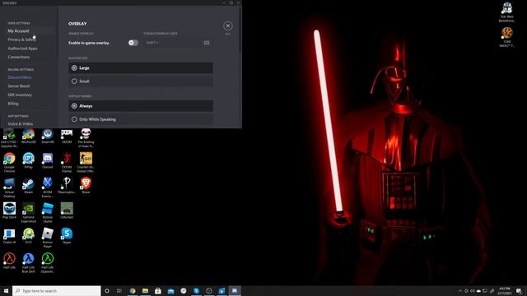This screenshot has width=527, height=296.
Task: Open Privacy & Safety settings
Action: 21,39
